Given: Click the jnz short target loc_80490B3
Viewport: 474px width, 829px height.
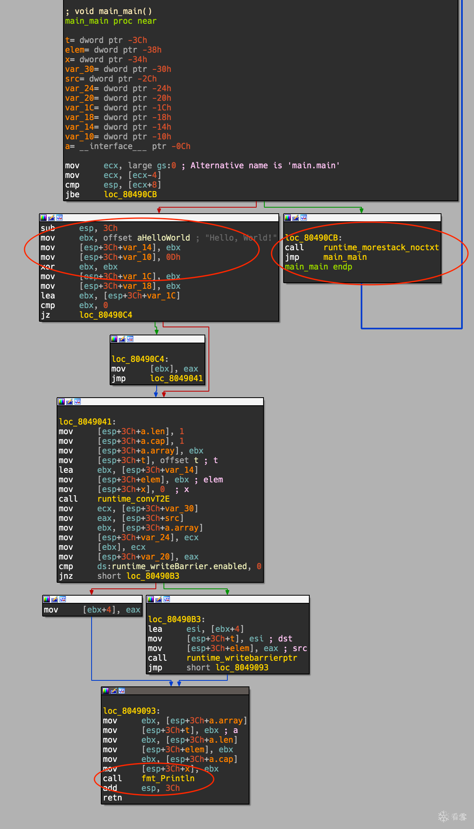Looking at the screenshot, I should 153,576.
